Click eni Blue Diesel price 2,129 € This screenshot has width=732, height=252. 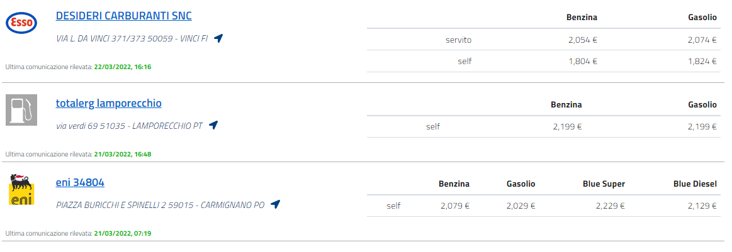click(x=702, y=205)
